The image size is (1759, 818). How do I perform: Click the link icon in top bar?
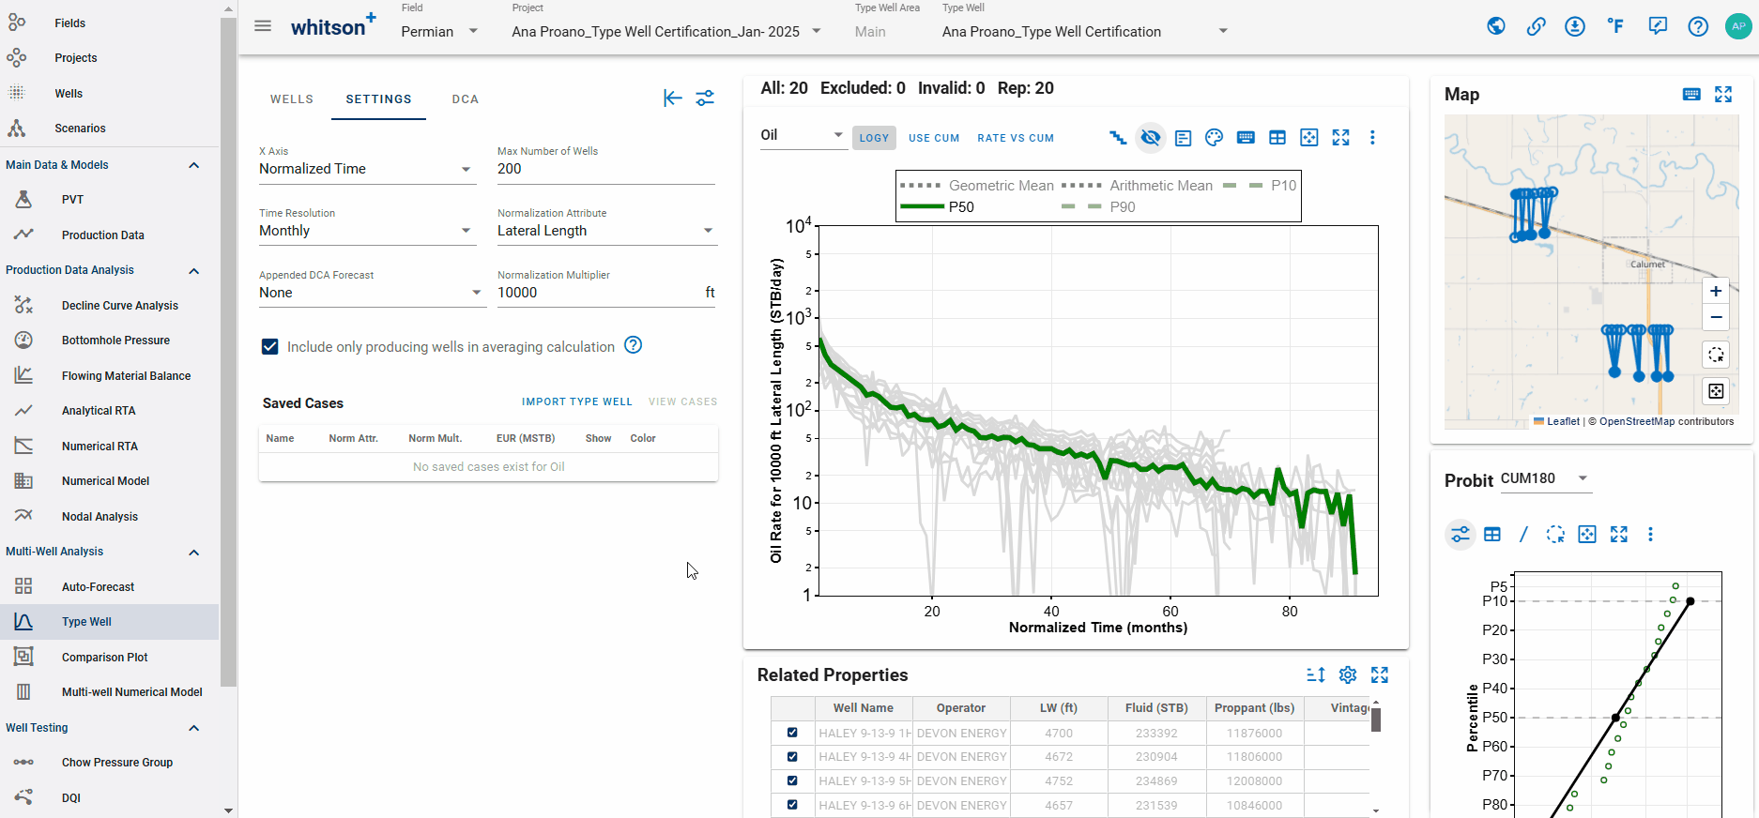pos(1536,26)
